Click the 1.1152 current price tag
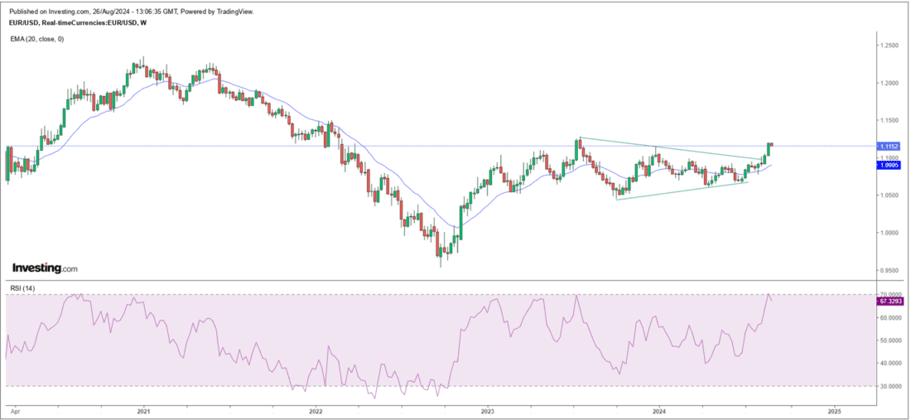Viewport: 911px width, 420px height. point(890,146)
